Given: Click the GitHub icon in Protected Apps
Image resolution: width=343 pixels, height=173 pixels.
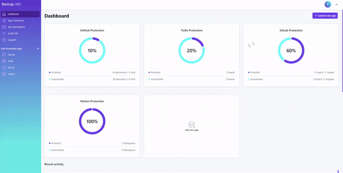Looking at the screenshot, I should 4,55.
